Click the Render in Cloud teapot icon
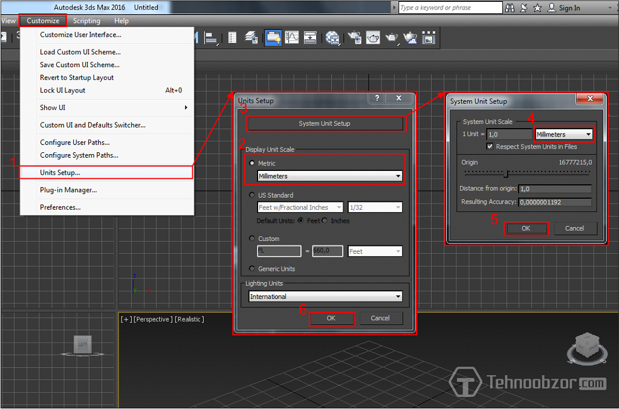 point(410,37)
